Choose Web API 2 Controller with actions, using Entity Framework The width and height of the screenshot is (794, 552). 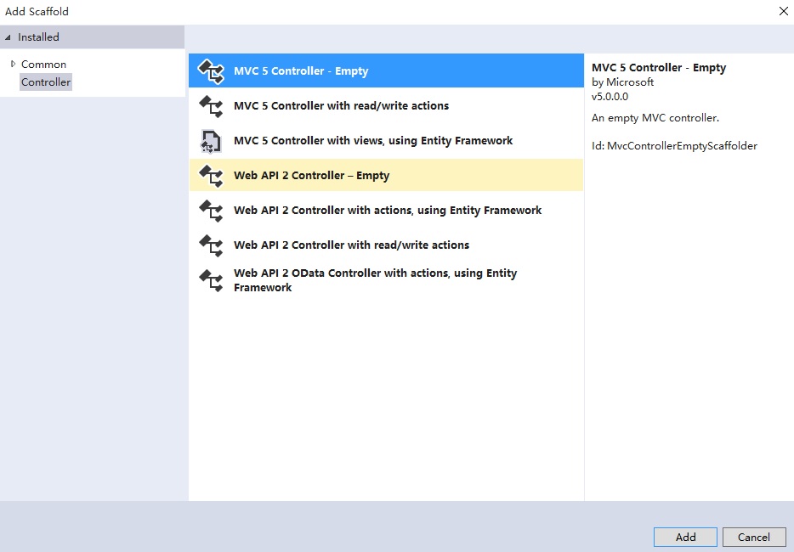[386, 211]
